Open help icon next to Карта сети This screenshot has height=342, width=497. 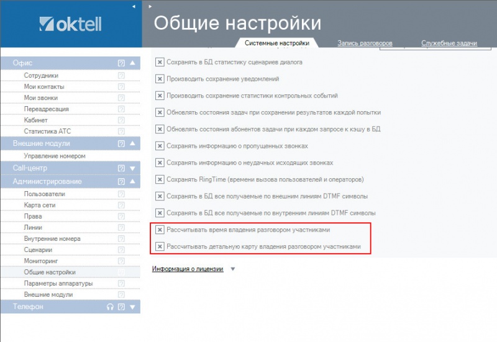point(121,205)
